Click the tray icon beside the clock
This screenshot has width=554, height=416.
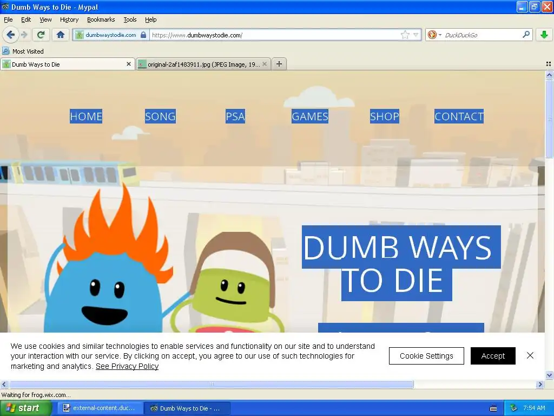coord(513,408)
